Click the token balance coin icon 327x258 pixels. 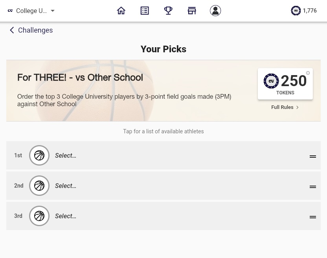click(x=296, y=11)
